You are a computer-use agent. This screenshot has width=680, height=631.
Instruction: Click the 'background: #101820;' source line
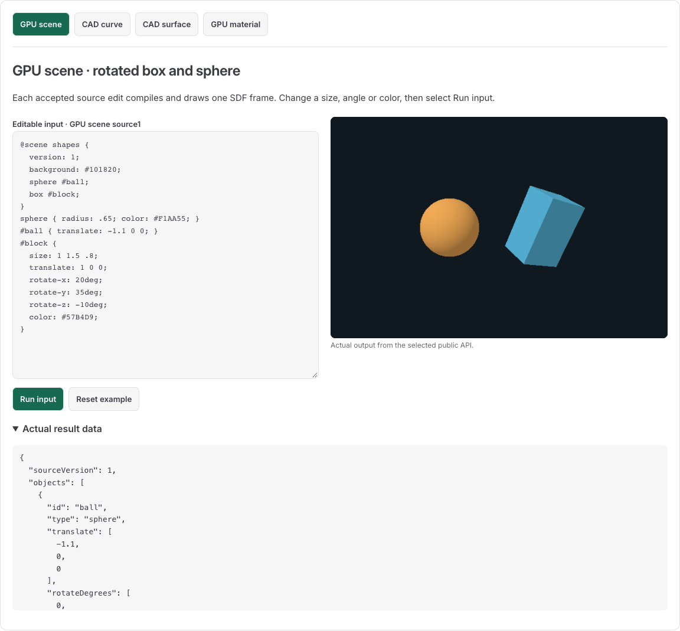click(75, 169)
